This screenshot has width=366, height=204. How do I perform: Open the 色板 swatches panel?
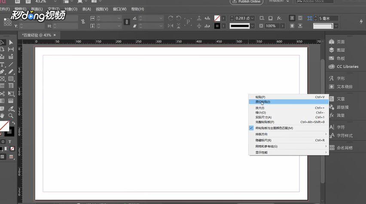coord(338,58)
